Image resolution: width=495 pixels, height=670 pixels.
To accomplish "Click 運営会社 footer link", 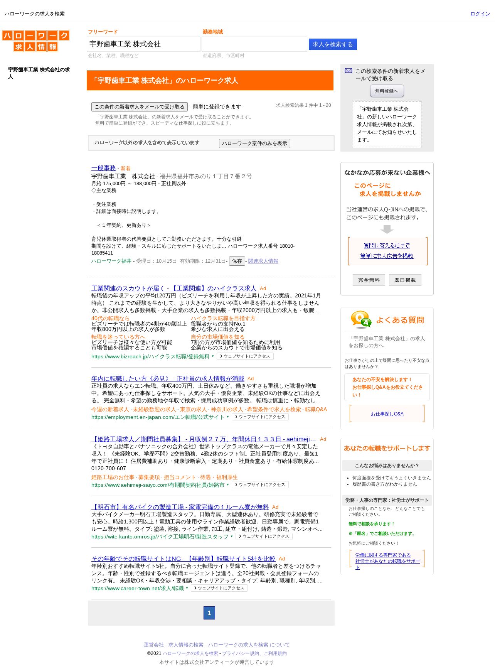I will tap(154, 645).
